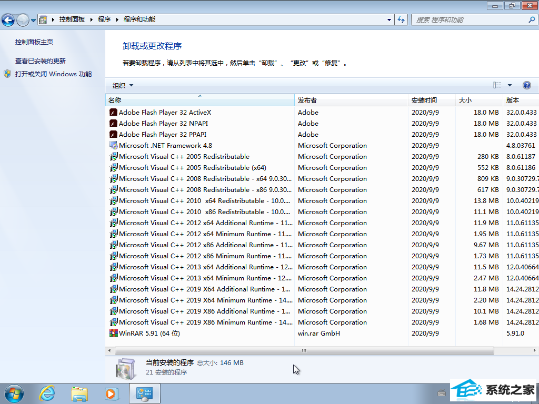This screenshot has height=404, width=539.
Task: Click the 5.91.0 version cell
Action: click(515, 333)
